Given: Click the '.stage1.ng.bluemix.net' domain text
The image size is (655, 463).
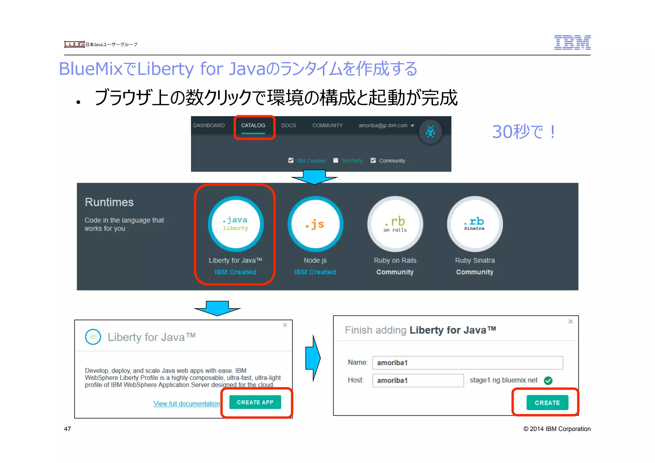Looking at the screenshot, I should tap(502, 380).
